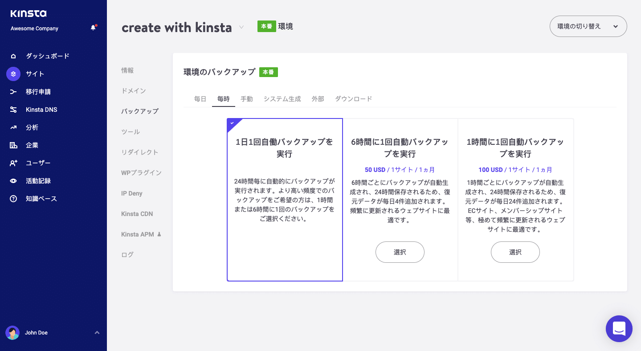Open Kinsta DNS from the sidebar
The image size is (641, 351).
[13, 110]
